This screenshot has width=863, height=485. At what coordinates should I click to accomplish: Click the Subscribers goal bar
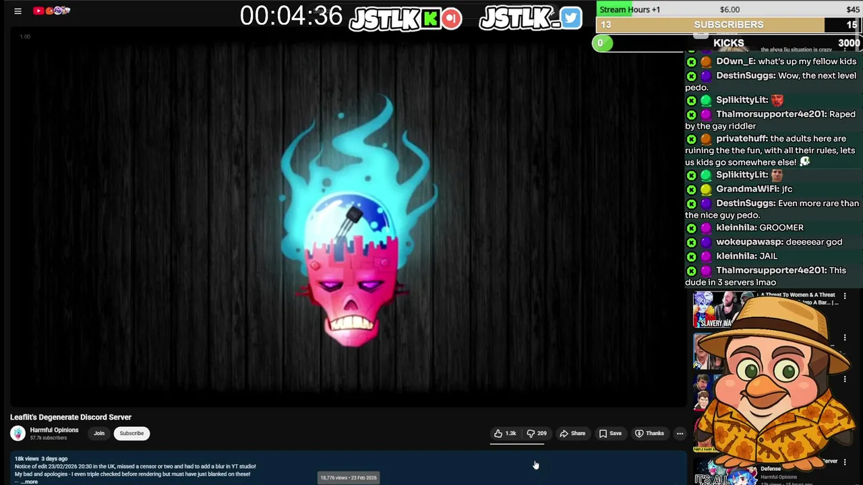coord(729,25)
